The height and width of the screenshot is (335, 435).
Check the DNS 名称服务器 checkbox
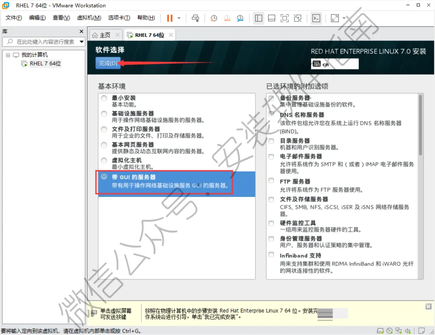pyautogui.click(x=271, y=114)
